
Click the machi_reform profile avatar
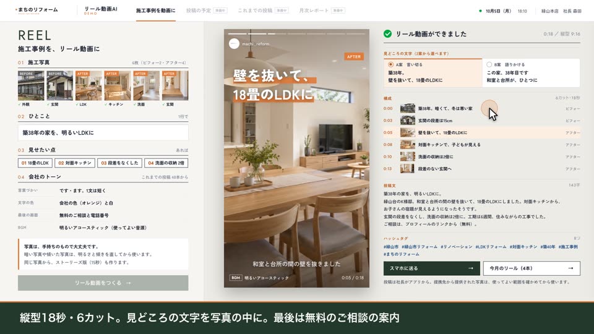pos(234,44)
